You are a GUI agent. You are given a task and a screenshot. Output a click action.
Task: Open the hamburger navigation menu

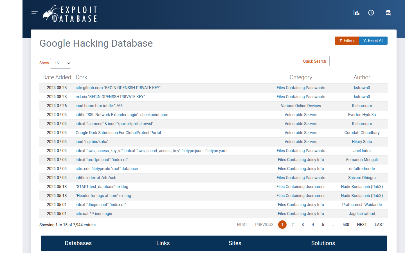35,13
